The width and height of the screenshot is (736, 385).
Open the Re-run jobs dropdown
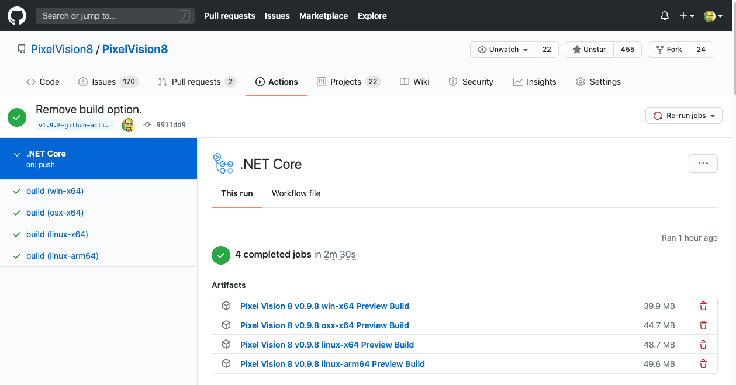(x=683, y=116)
